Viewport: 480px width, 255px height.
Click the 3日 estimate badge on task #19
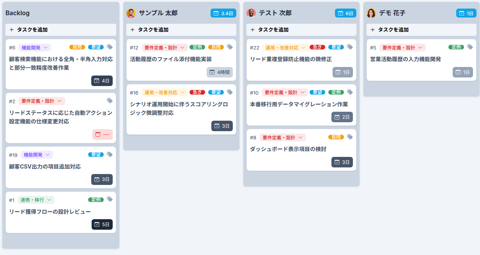point(102,179)
